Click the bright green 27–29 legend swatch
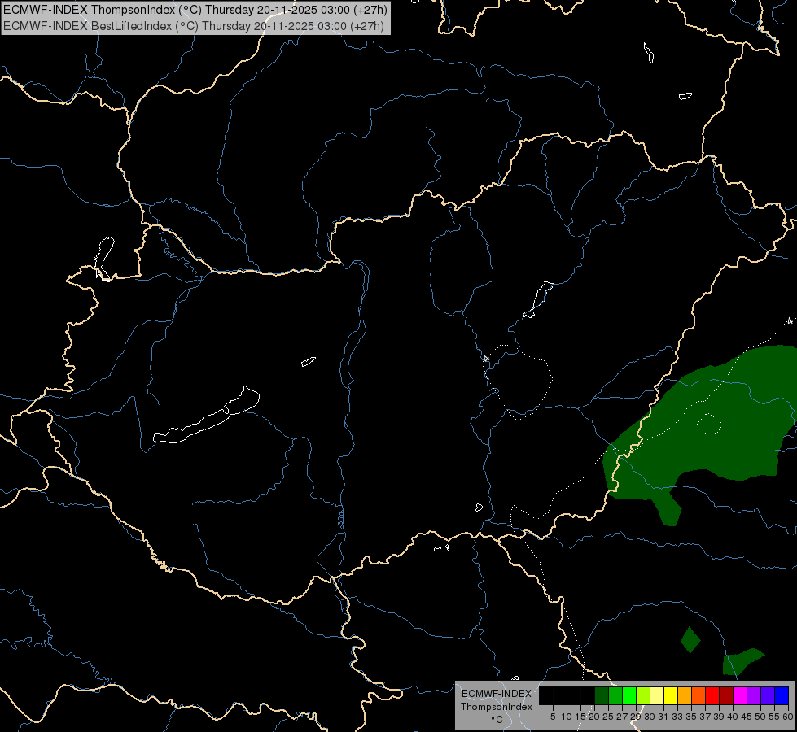Screen dimensions: 797x732 pos(629,695)
